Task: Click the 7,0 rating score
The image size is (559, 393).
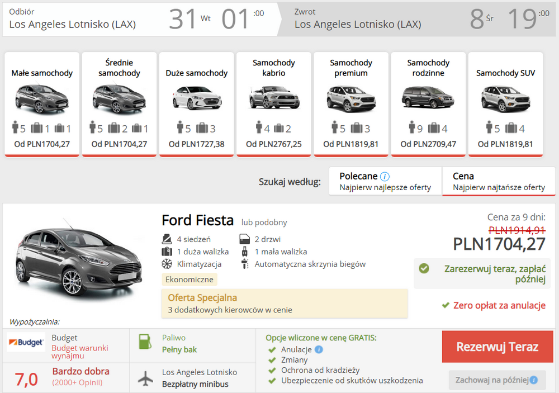Action: point(26,378)
